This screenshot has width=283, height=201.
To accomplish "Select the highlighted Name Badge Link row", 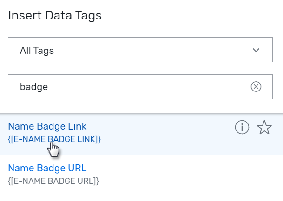I will tap(139, 132).
